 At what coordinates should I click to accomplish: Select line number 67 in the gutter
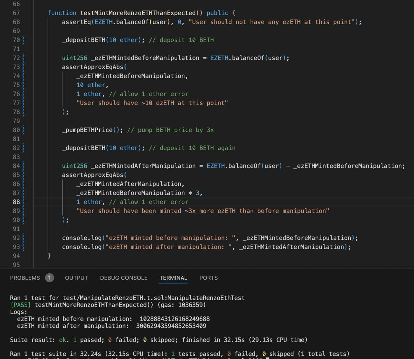pos(16,13)
